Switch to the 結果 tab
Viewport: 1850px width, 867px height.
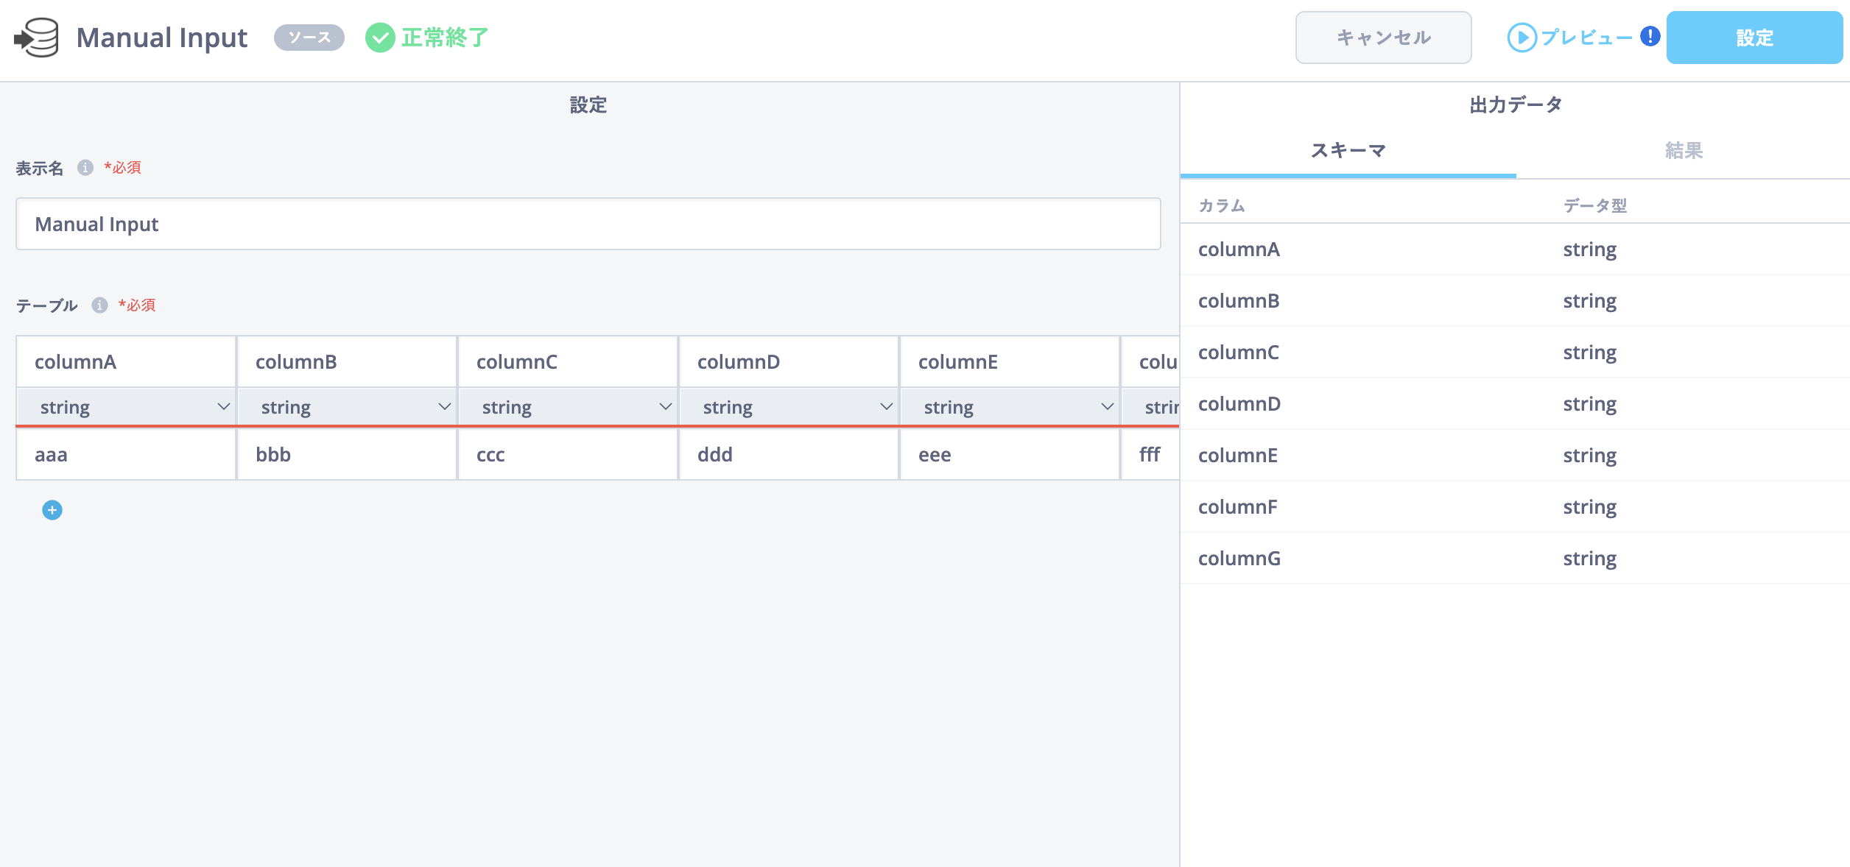pyautogui.click(x=1684, y=151)
